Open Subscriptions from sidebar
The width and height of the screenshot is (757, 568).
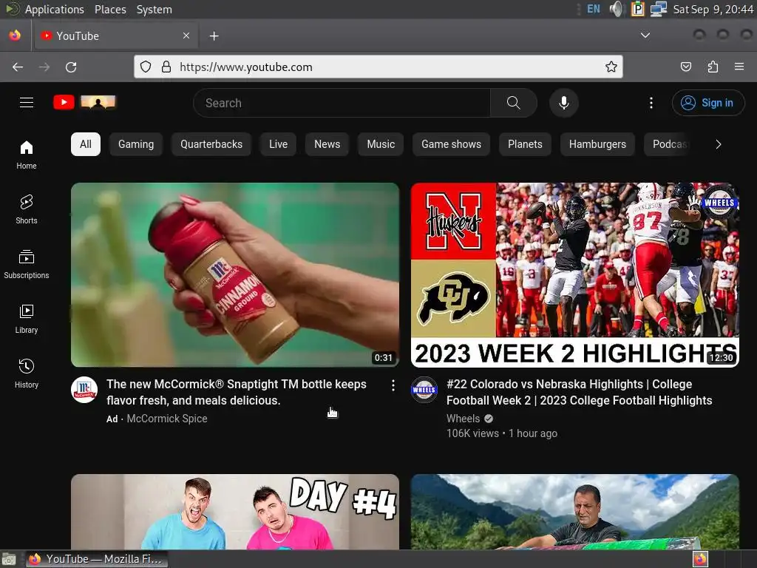27,264
